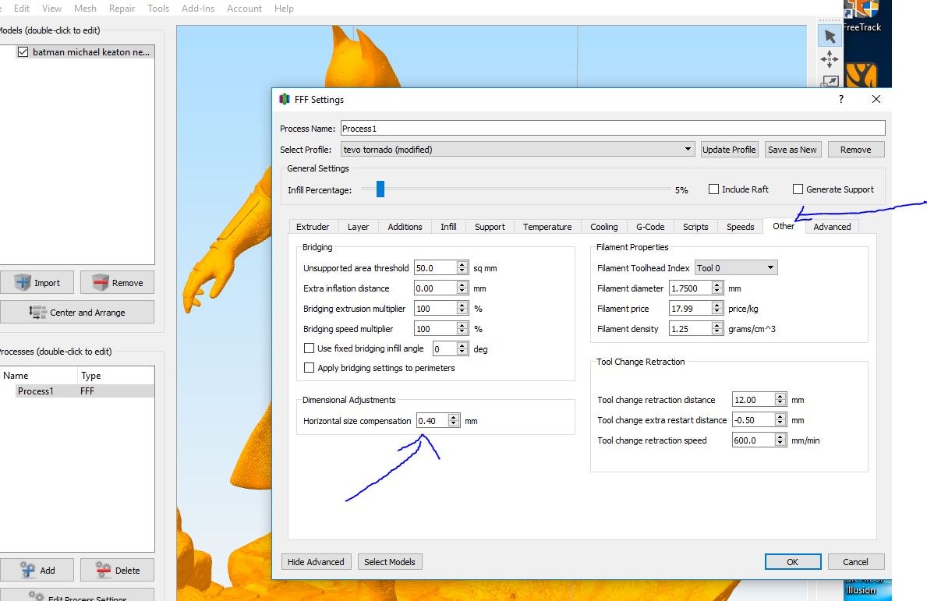Click Remove model button in sidebar
This screenshot has height=601, width=927.
pyautogui.click(x=117, y=282)
